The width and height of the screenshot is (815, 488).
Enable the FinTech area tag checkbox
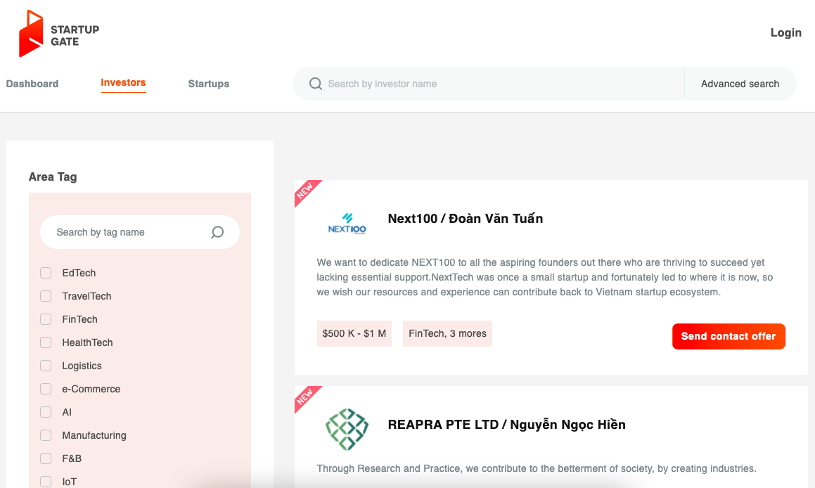tap(46, 319)
